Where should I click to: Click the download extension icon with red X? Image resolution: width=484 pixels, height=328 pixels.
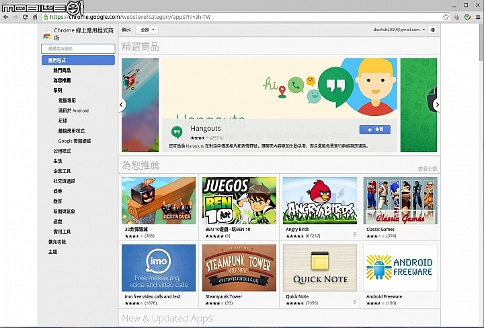(456, 17)
